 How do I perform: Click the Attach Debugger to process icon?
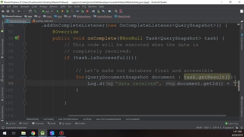82,11
